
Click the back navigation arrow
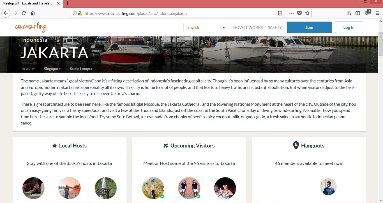pos(6,13)
